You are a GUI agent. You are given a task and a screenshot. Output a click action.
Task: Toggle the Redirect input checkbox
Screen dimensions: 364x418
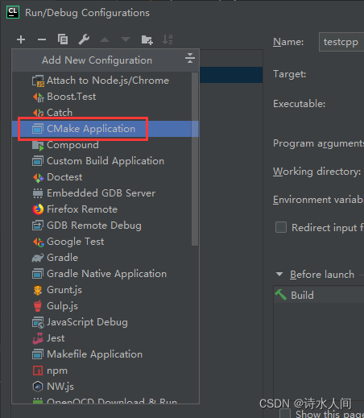[281, 227]
